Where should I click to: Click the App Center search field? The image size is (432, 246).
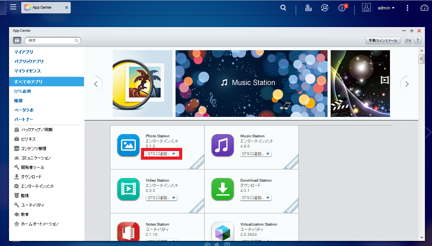52,40
